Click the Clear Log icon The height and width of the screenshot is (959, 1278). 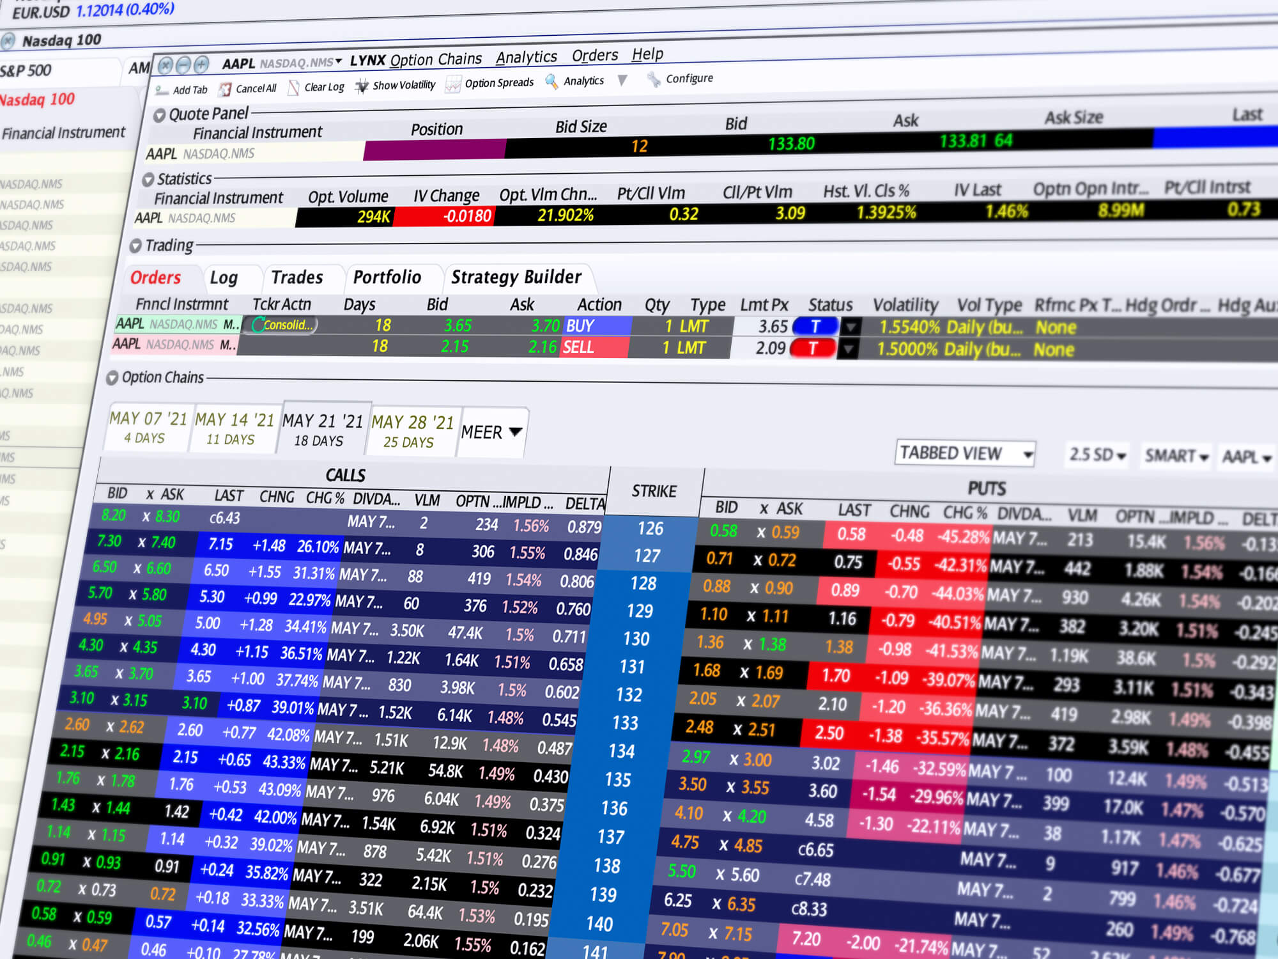click(x=293, y=88)
